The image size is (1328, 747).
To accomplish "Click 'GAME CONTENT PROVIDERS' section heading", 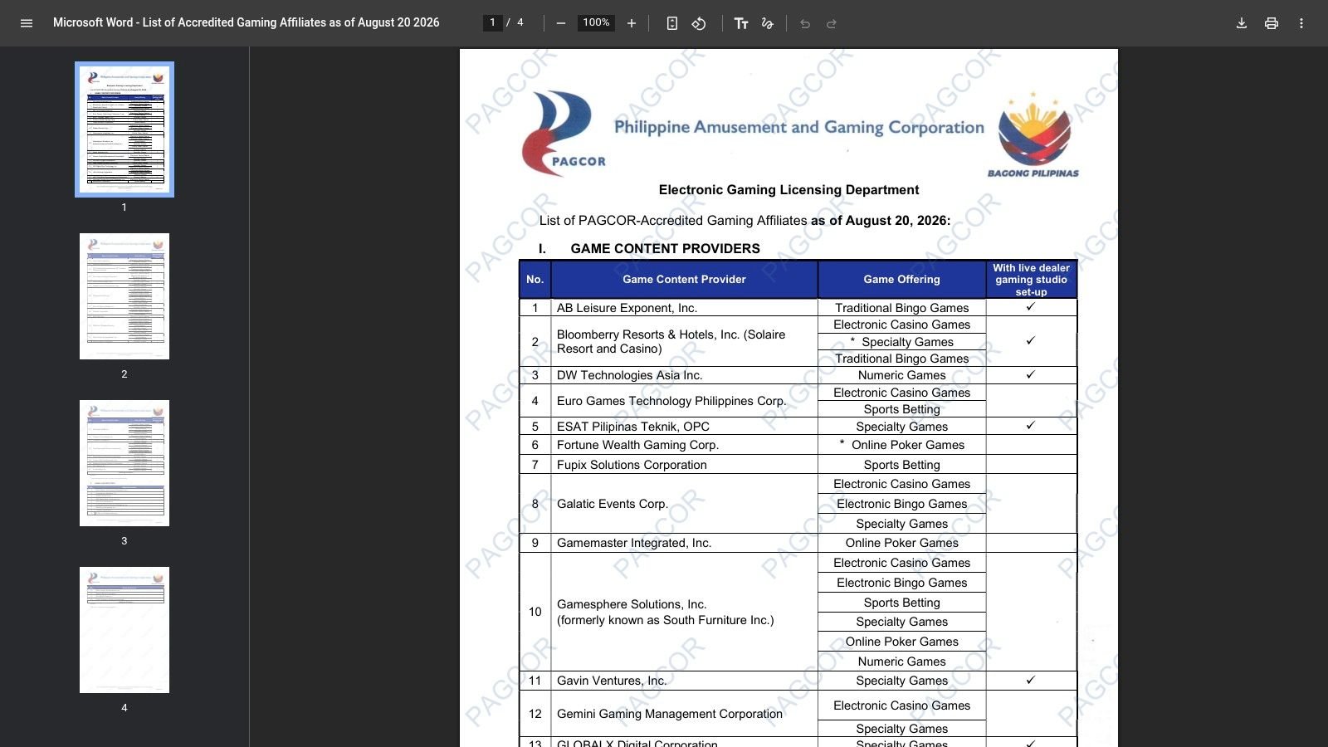I will 665,248.
